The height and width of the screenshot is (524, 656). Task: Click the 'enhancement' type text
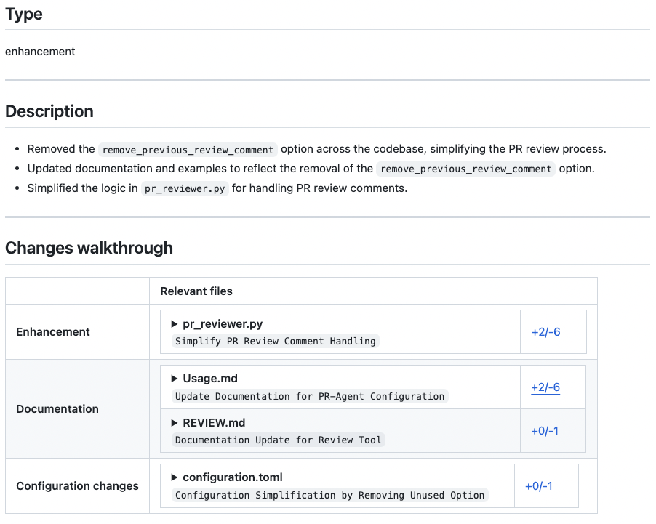[40, 52]
